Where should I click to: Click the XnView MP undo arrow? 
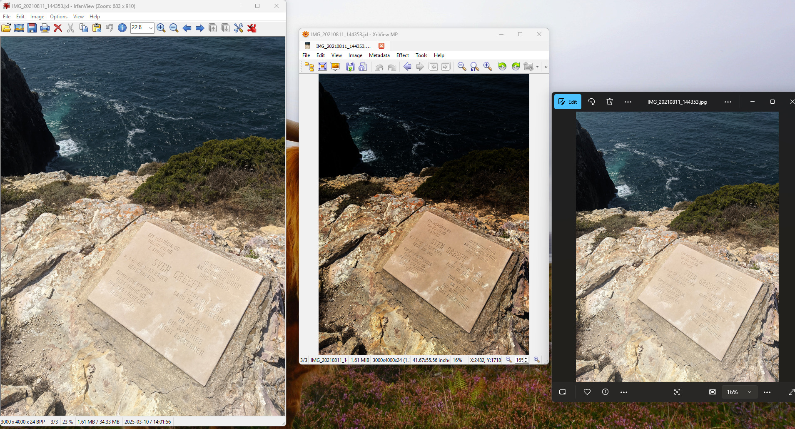click(x=379, y=67)
